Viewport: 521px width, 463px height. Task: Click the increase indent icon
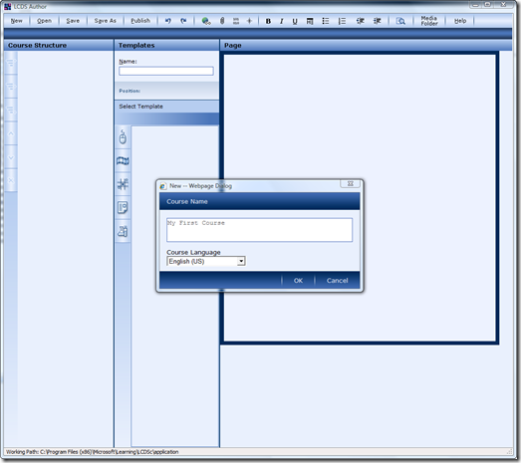coord(377,21)
